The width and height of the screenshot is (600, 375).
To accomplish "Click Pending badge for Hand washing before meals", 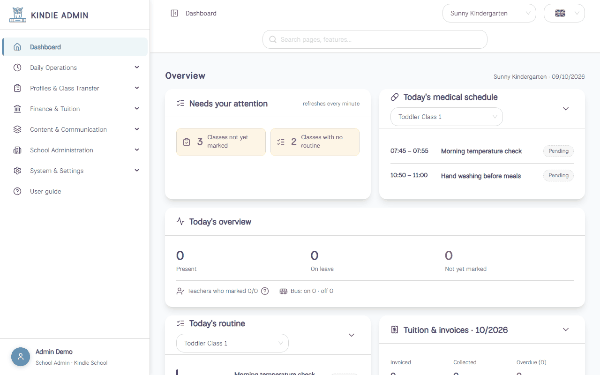I will click(x=558, y=175).
